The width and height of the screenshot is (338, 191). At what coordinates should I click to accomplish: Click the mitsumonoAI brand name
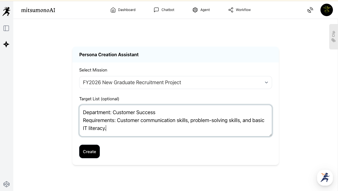click(38, 10)
